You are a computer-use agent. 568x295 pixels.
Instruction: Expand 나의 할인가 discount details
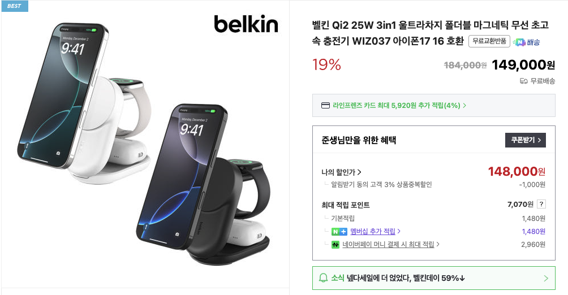click(x=341, y=172)
